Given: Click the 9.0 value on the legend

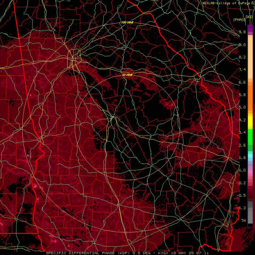Looking at the screenshot, I should point(242,44).
